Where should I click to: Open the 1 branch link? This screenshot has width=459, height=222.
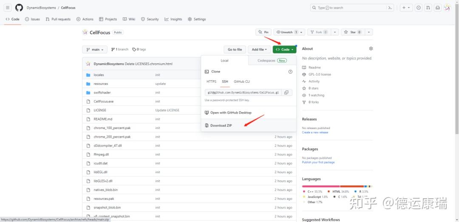(x=120, y=49)
